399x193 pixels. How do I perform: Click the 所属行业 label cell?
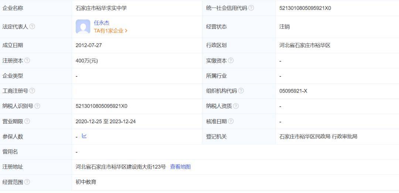point(239,76)
